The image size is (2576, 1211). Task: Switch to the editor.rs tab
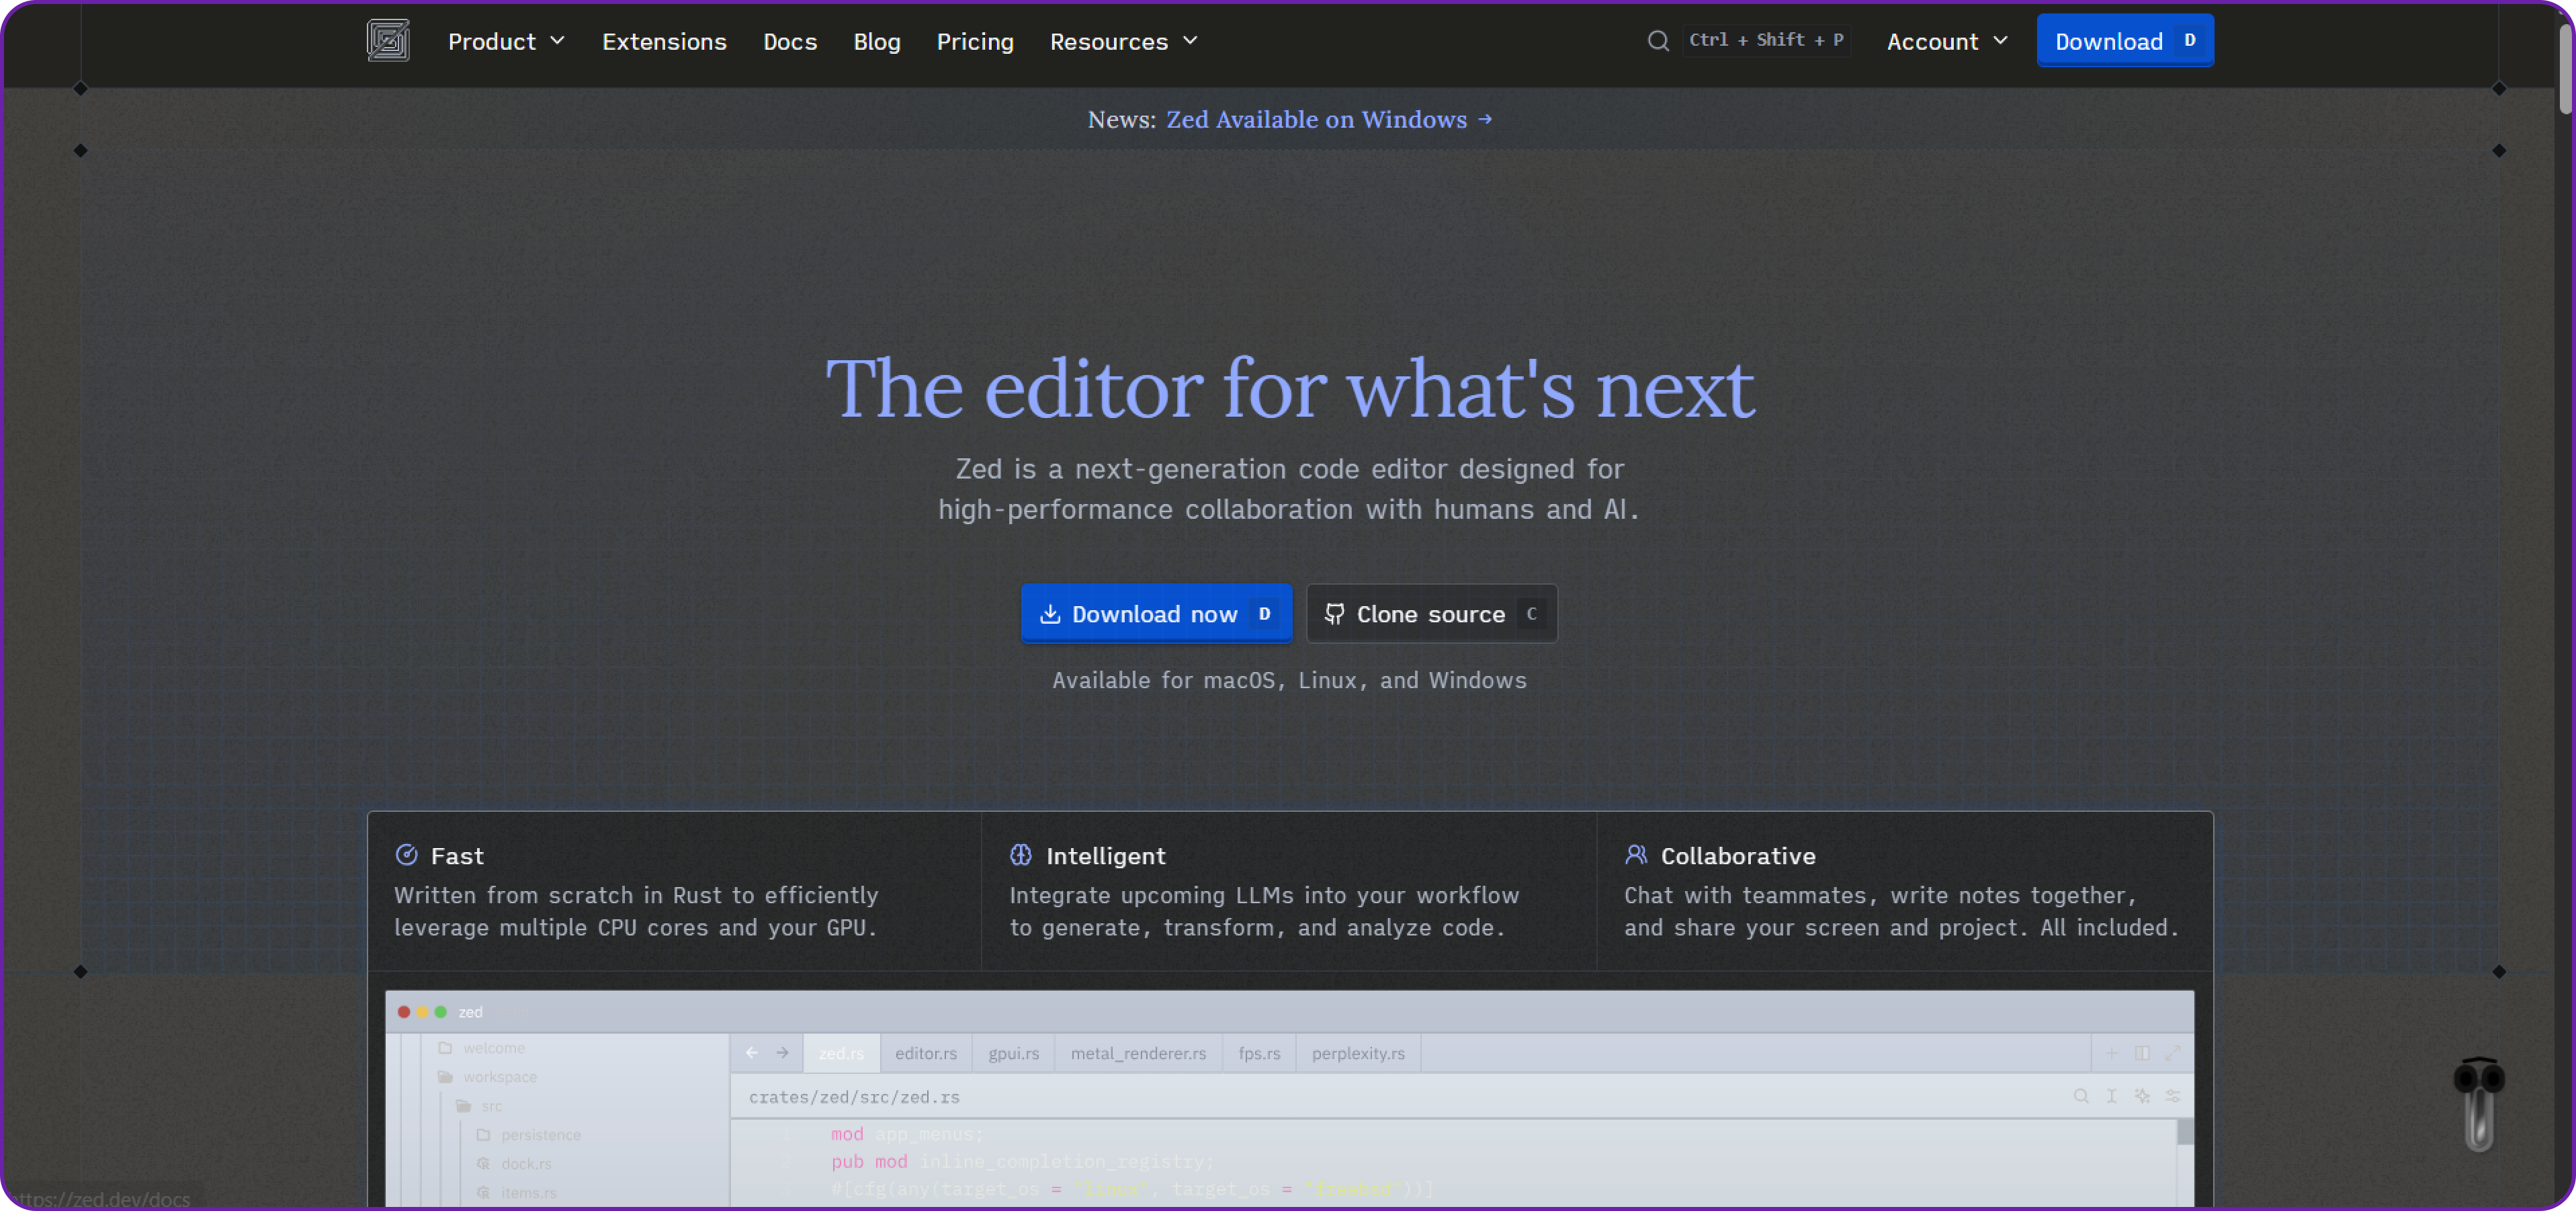(x=925, y=1052)
